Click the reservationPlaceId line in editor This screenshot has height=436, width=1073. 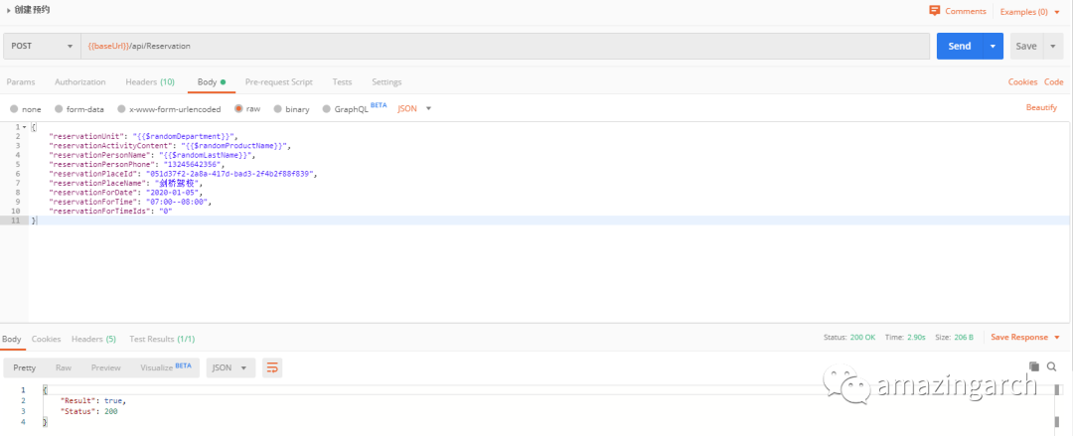coord(185,175)
